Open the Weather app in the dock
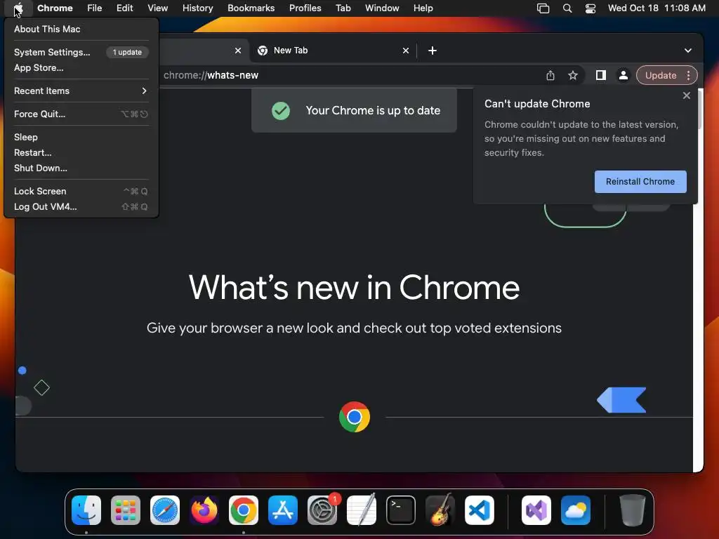Screen dimensions: 719x539 click(x=576, y=510)
